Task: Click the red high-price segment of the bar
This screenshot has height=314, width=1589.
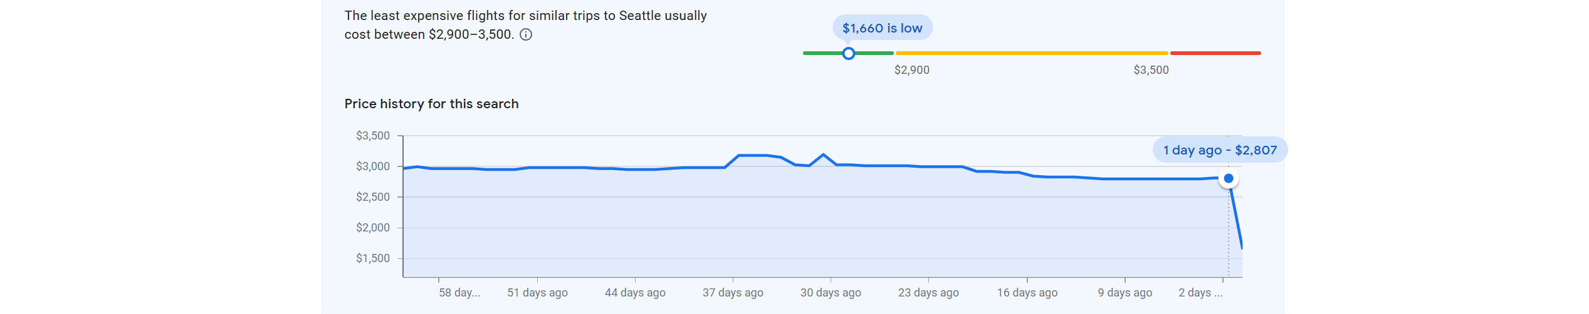Action: (x=1215, y=53)
